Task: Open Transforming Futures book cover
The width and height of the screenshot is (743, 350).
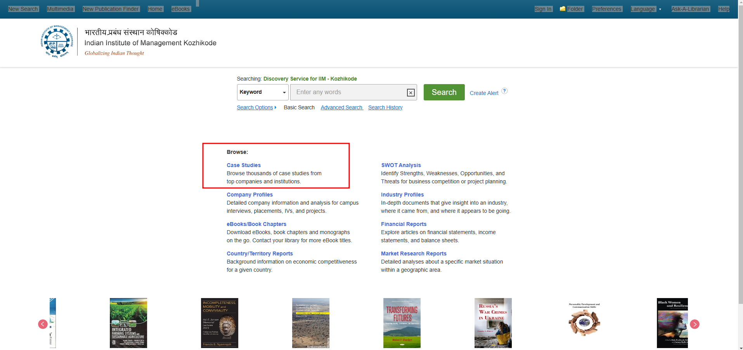Action: click(402, 323)
